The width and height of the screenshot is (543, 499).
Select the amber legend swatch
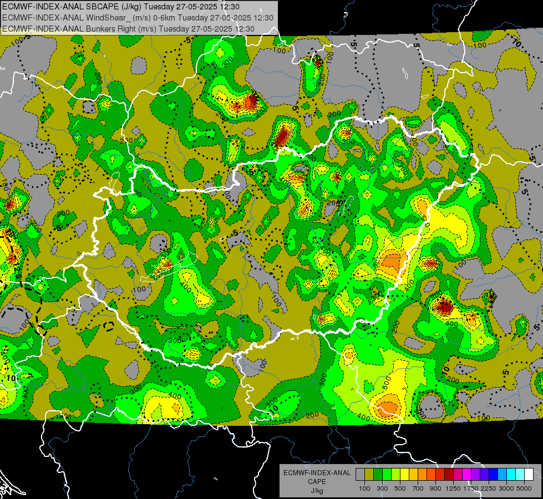tap(413, 475)
